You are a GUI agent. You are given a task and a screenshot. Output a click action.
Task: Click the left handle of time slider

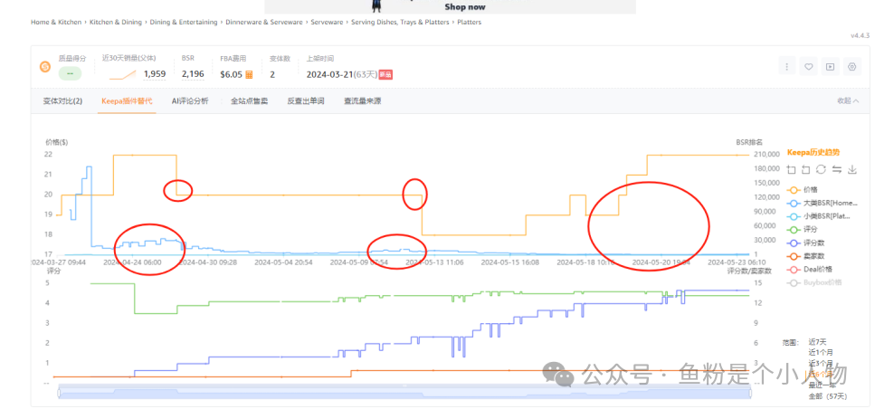tap(59, 394)
